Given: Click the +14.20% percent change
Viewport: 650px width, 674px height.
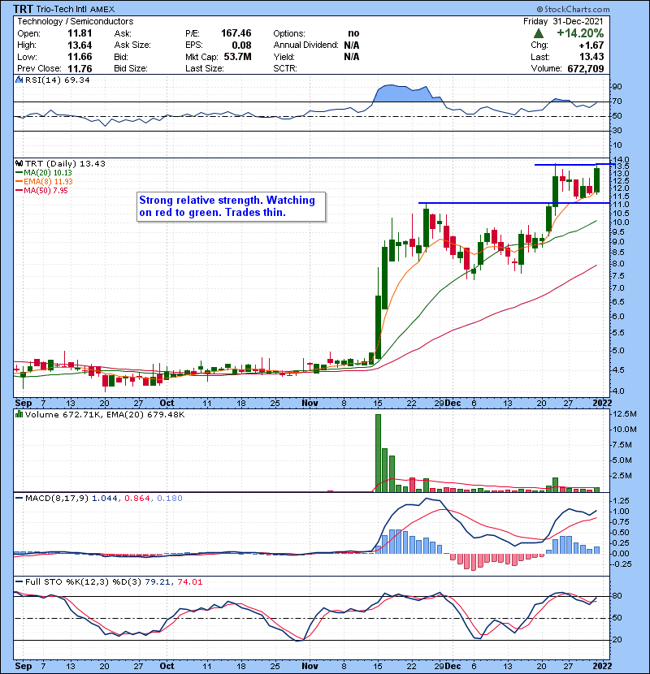Looking at the screenshot, I should point(580,33).
